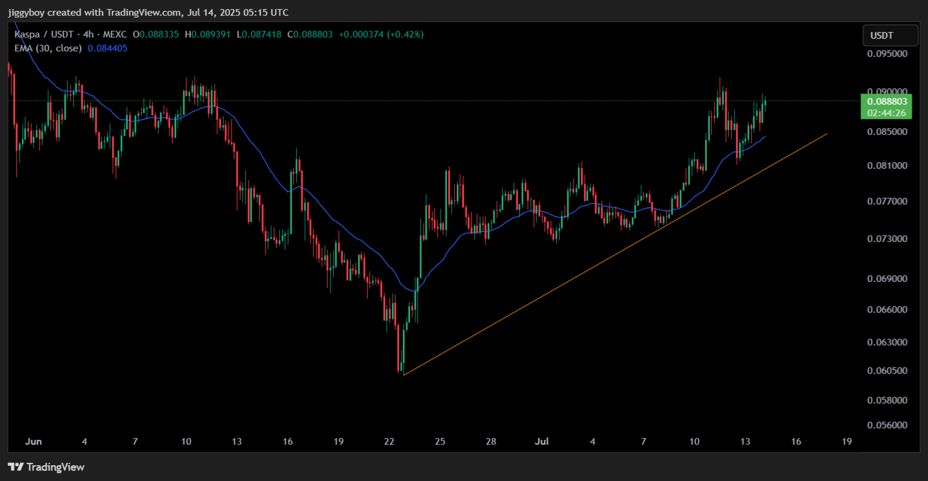Click the Jul label on time axis
The image size is (928, 481).
tap(541, 441)
